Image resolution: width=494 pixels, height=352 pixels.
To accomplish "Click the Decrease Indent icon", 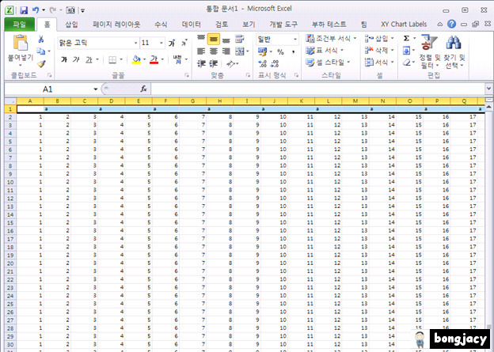I will (x=201, y=63).
